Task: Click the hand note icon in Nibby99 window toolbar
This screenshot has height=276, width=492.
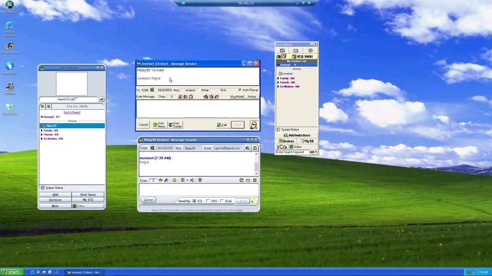Action: tap(241, 180)
